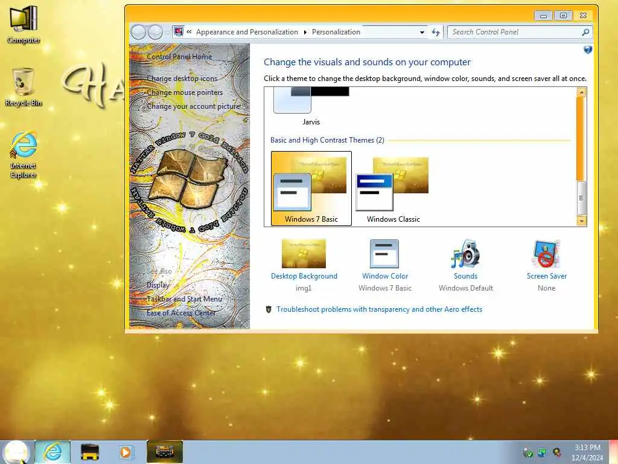The width and height of the screenshot is (618, 464).
Task: Expand the arrow after Appearance and Personalization
Action: pos(305,32)
